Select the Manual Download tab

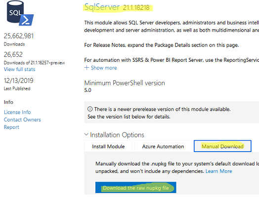[x=222, y=146]
